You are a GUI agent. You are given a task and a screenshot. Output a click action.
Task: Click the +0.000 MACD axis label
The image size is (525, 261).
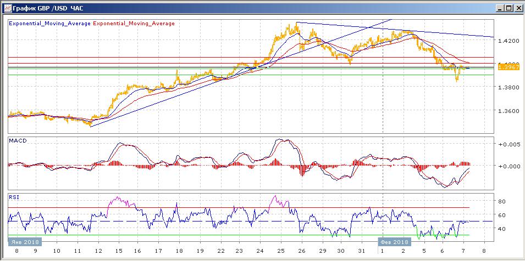[x=509, y=167]
